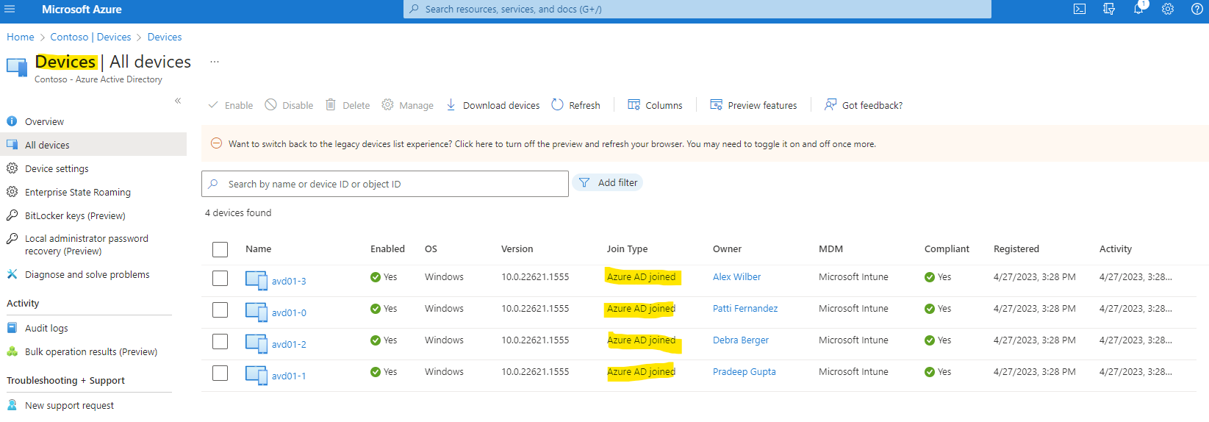Screen dimensions: 1209x422
Task: Focus the top resource search bar
Action: (697, 10)
